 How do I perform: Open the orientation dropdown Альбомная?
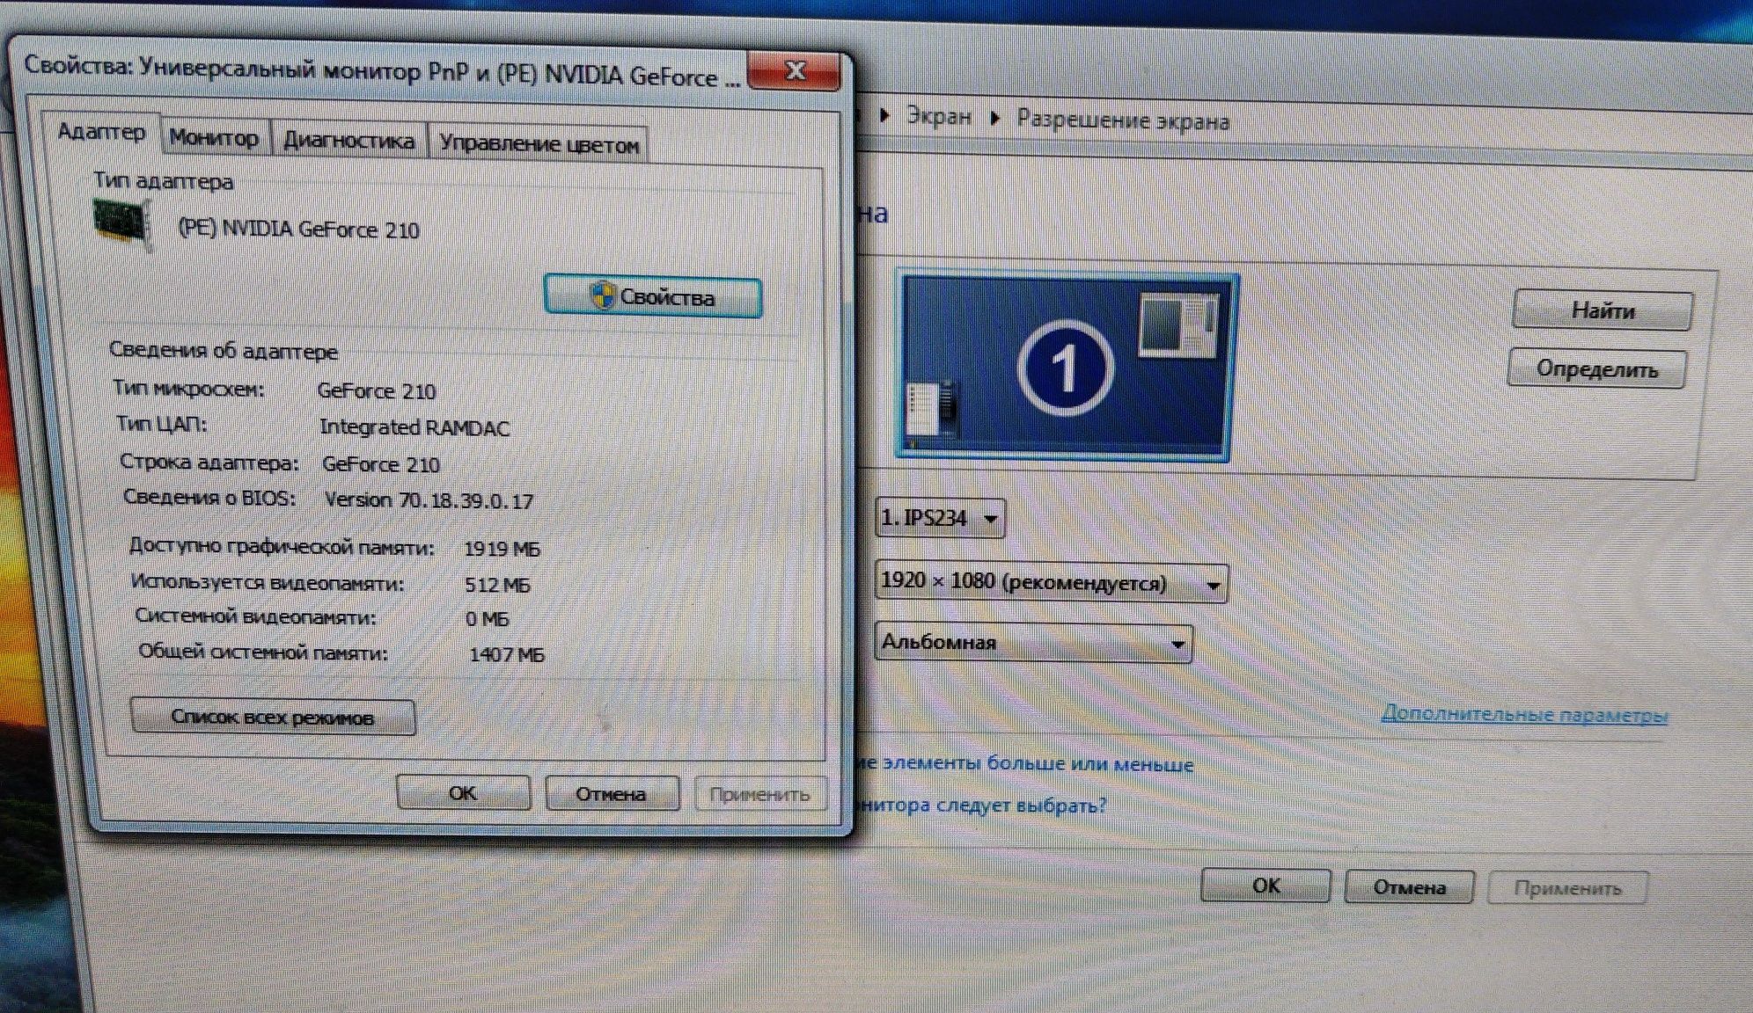pos(1033,643)
